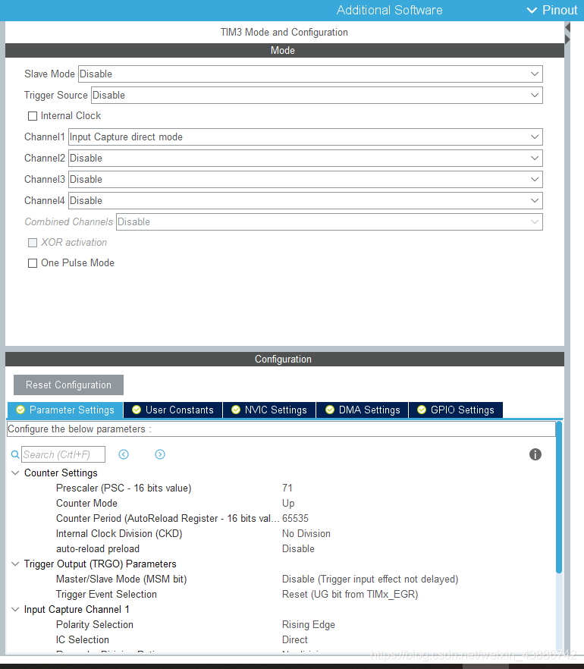Select the No Division clock value
584x669 pixels.
tap(306, 534)
